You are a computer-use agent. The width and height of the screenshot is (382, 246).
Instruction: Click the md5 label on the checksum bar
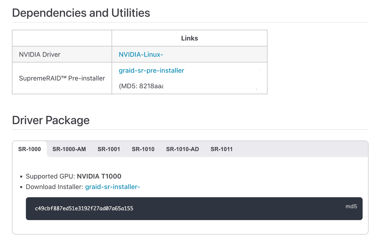tap(351, 206)
